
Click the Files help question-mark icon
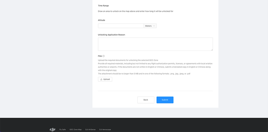tap(104, 56)
